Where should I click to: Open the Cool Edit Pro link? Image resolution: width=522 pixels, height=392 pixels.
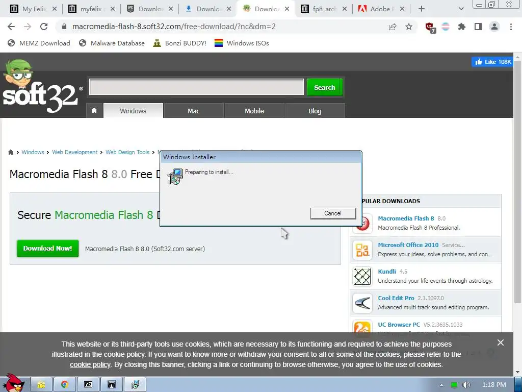tap(396, 298)
